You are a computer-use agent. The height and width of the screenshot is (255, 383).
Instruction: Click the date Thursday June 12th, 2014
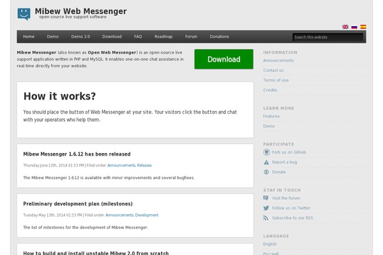tap(41, 166)
